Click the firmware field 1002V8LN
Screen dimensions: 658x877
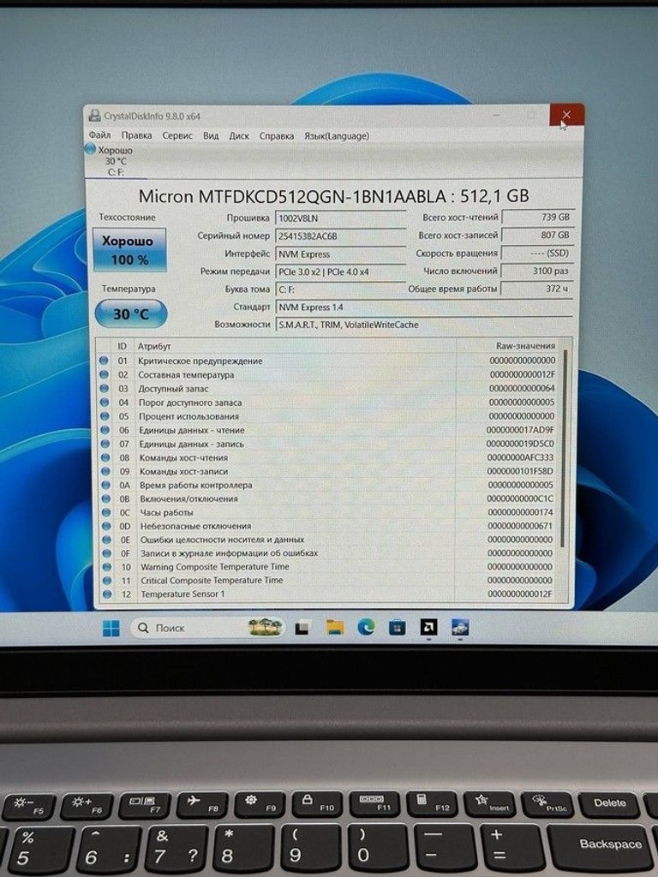coord(340,218)
